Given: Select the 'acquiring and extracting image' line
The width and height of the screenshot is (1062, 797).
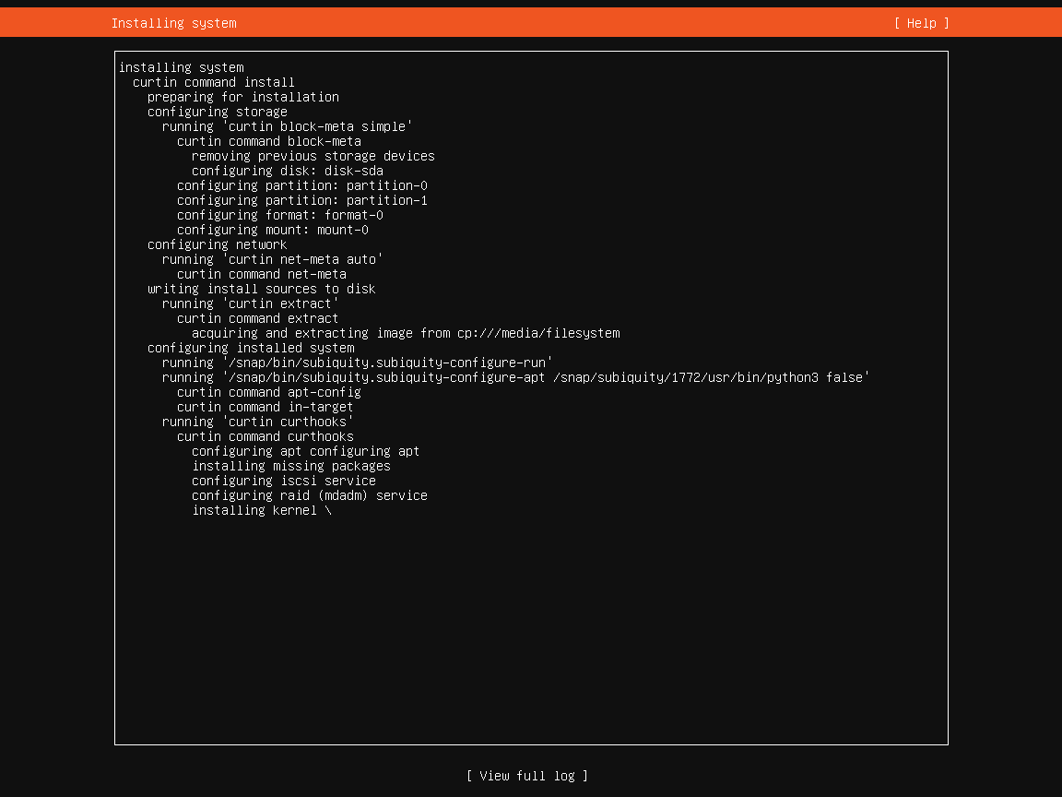Looking at the screenshot, I should [405, 333].
